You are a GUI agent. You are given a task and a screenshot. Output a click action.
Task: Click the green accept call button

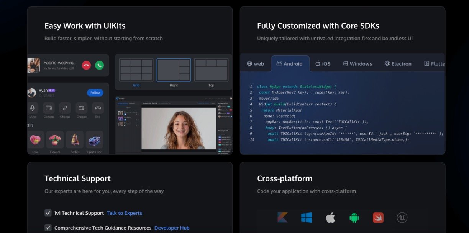tap(100, 65)
